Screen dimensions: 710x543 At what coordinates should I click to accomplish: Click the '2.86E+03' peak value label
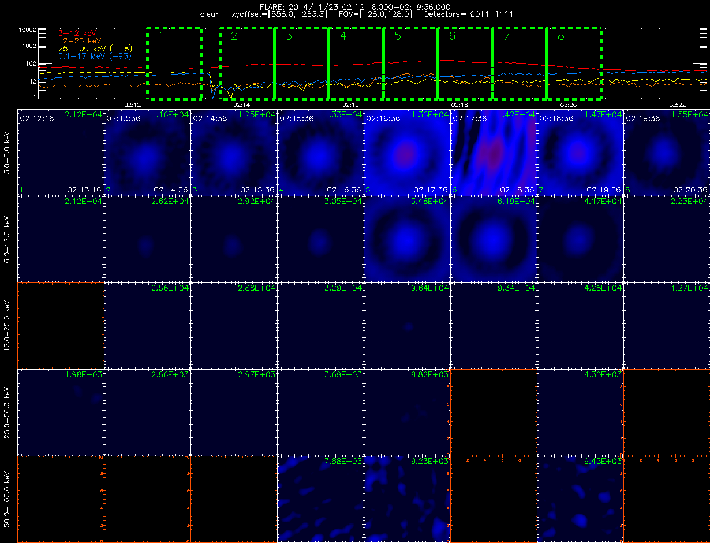[x=170, y=375]
